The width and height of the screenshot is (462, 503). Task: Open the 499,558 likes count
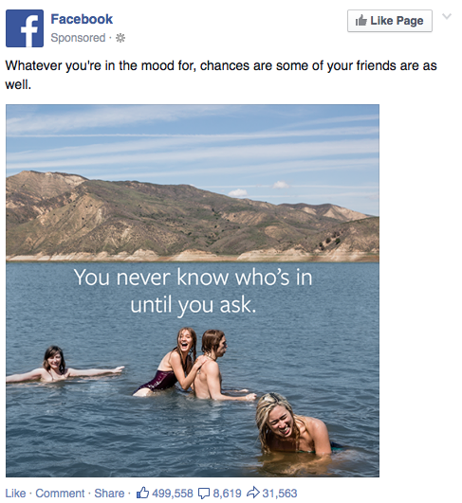[x=173, y=494]
